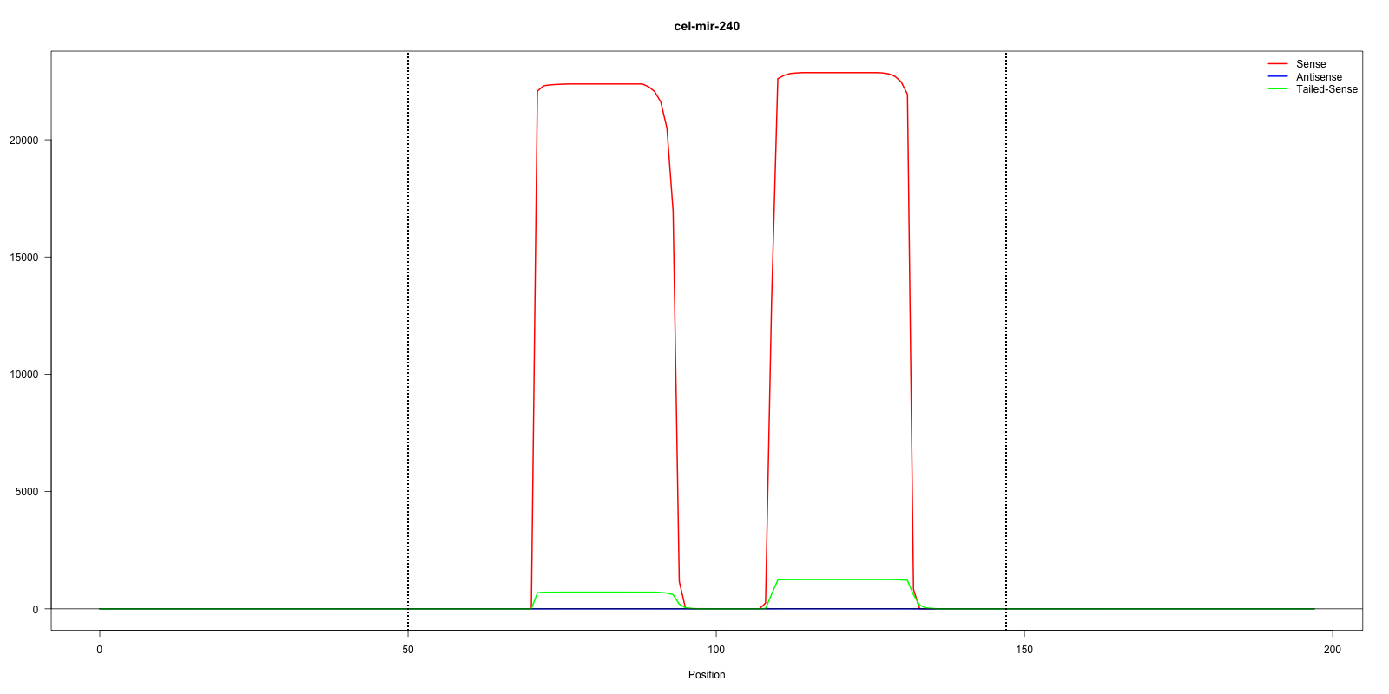1389x694 pixels.
Task: Click the blue Antisense legend line swatch
Action: (1277, 77)
